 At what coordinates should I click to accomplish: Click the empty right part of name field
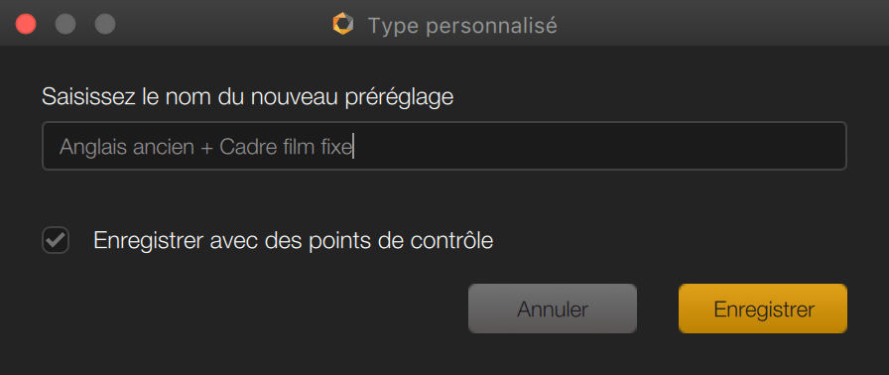(x=601, y=146)
